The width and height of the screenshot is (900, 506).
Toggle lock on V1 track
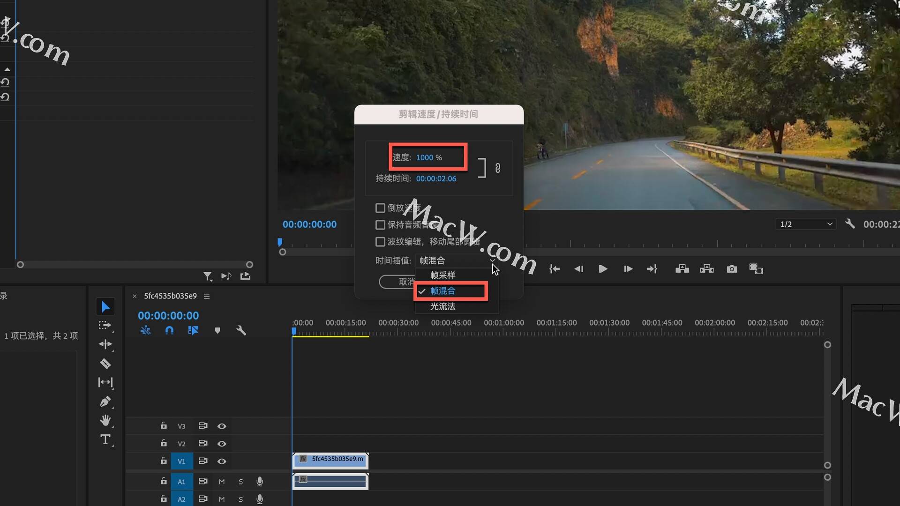click(164, 461)
